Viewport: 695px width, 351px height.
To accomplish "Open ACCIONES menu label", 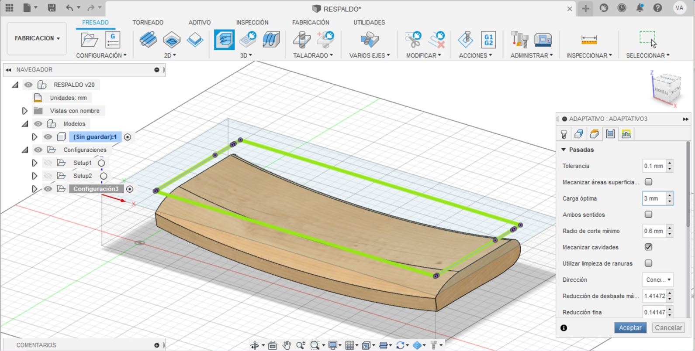I will (475, 55).
